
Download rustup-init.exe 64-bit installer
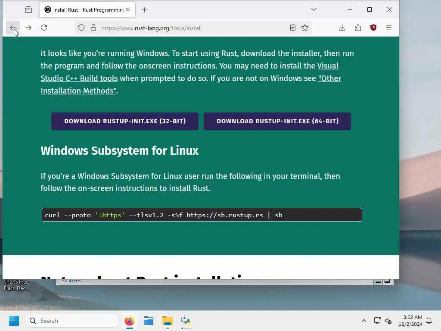[277, 121]
